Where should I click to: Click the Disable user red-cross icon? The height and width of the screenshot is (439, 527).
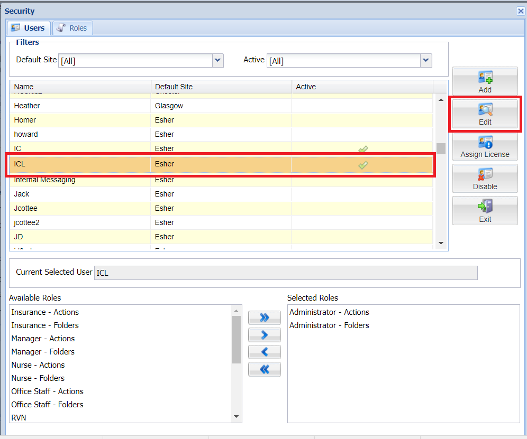(x=485, y=174)
